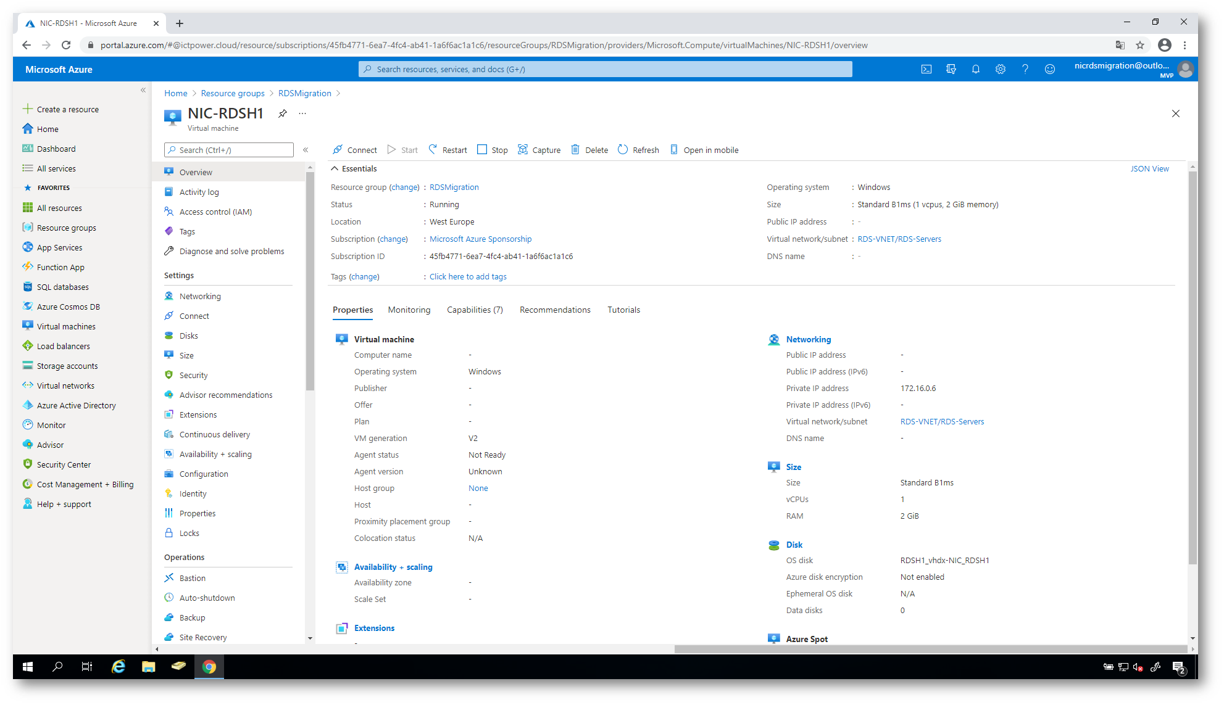The width and height of the screenshot is (1224, 705).
Task: Open Load balancers in favorites
Action: coord(57,346)
